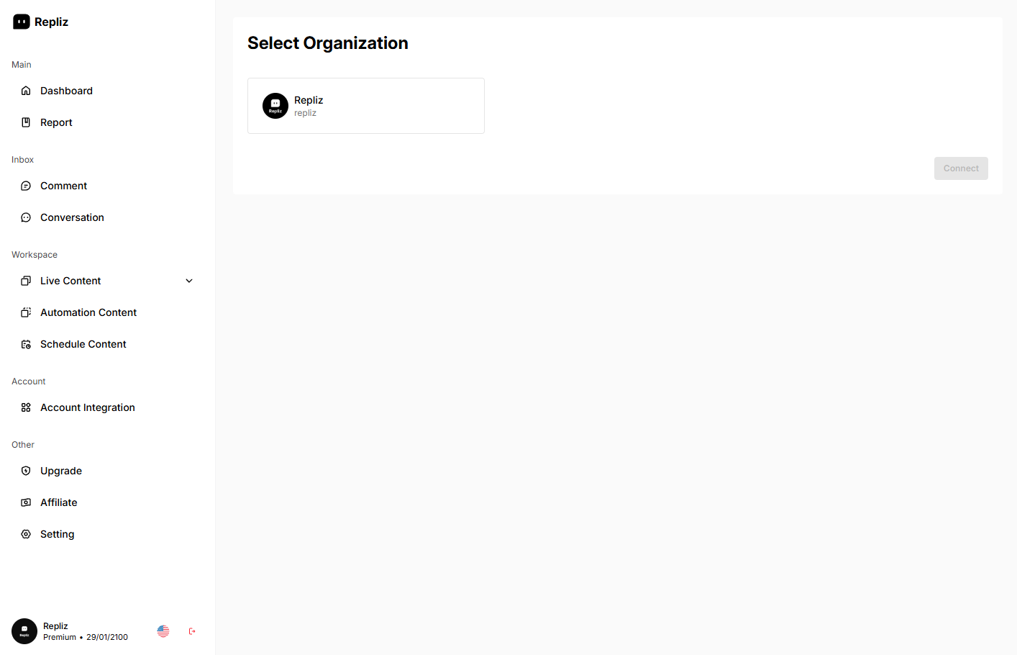Viewport: 1017px width, 655px height.
Task: Click the Repliz organization avatar
Action: pos(275,106)
